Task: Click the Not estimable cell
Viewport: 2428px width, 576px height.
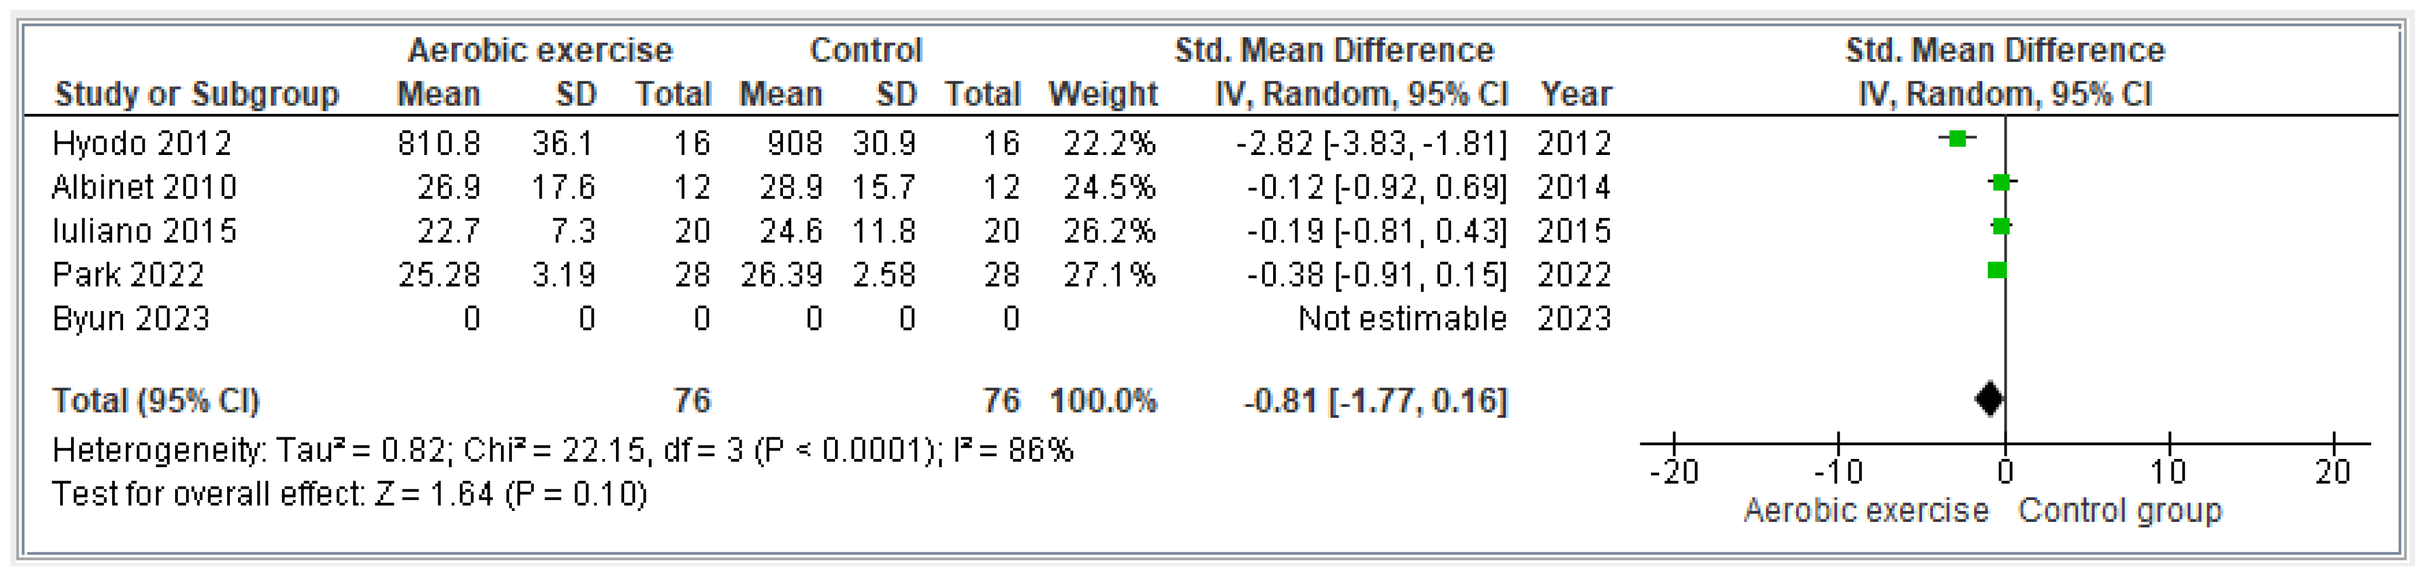Action: (x=1402, y=319)
